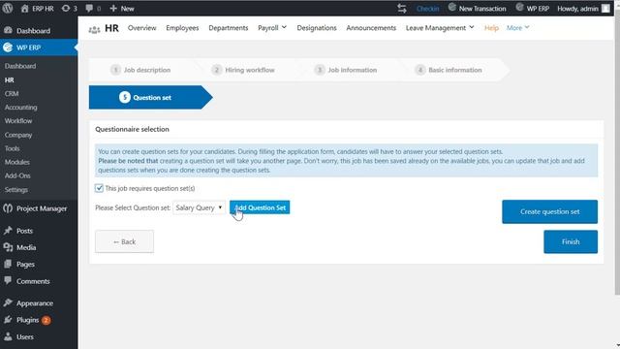Go to Job description step
This screenshot has height=349, width=620.
pos(140,70)
